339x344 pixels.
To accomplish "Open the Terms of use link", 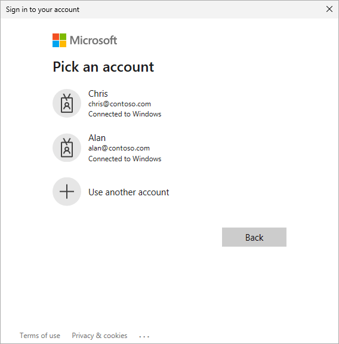I will point(40,336).
